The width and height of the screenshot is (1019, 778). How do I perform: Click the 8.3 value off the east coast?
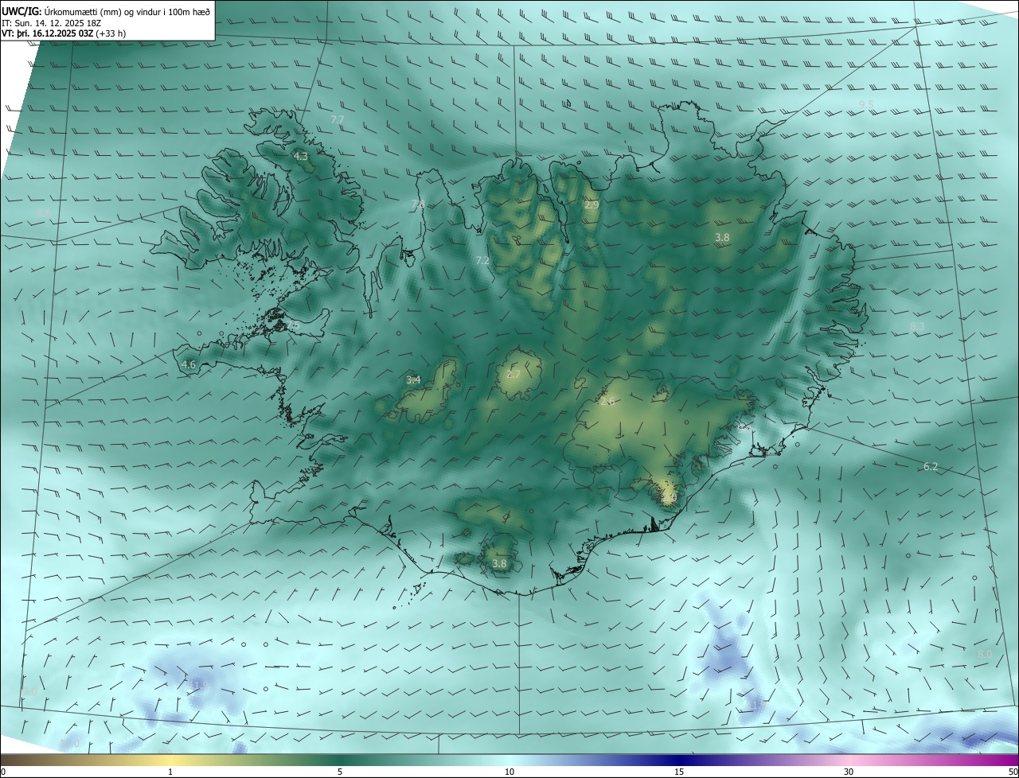point(917,326)
